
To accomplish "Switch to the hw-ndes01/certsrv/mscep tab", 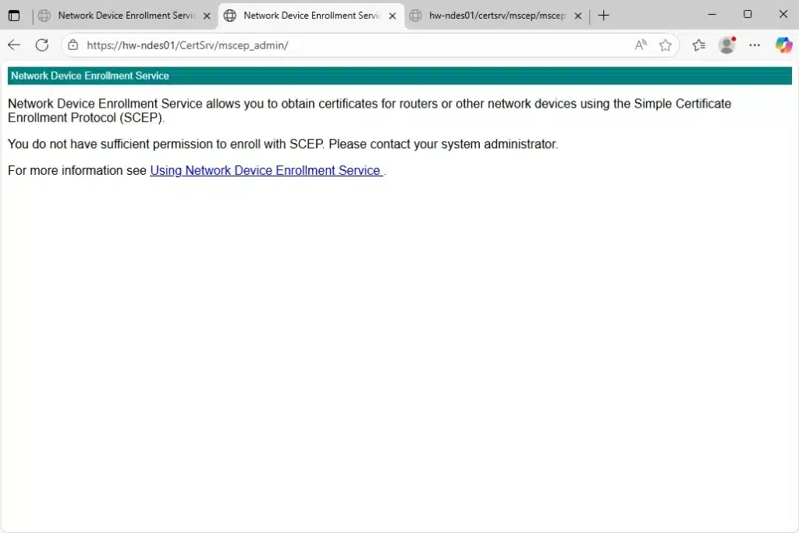I will 492,16.
